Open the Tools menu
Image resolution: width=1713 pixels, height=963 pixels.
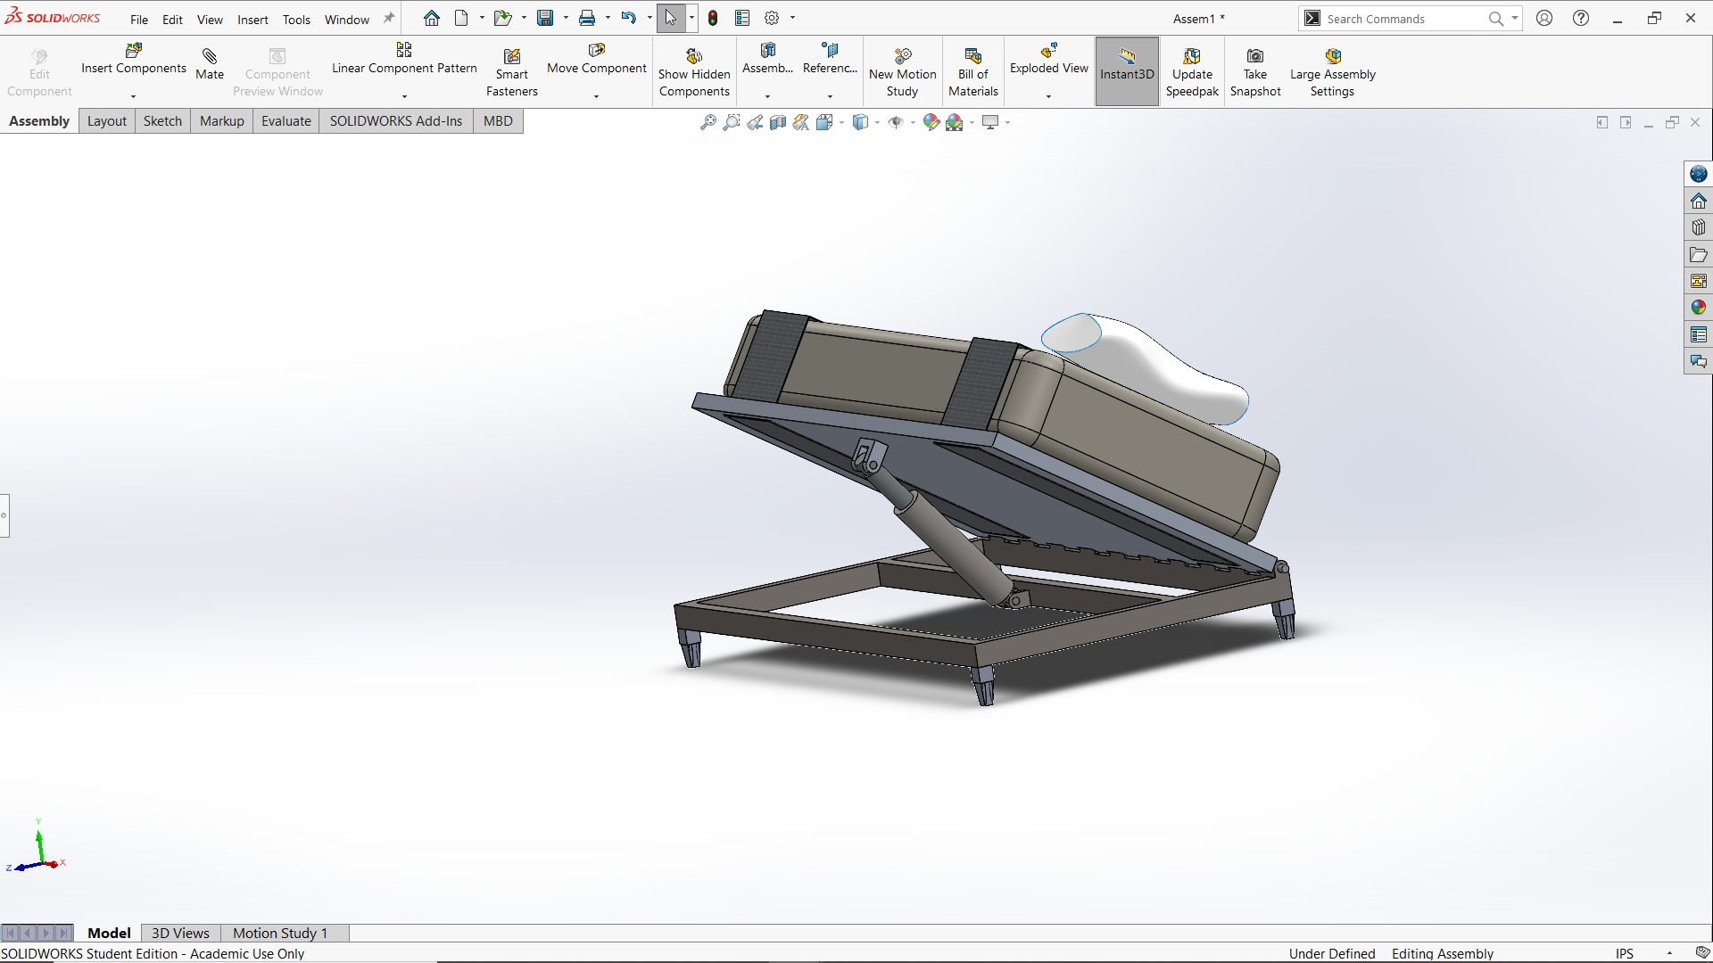[x=296, y=20]
